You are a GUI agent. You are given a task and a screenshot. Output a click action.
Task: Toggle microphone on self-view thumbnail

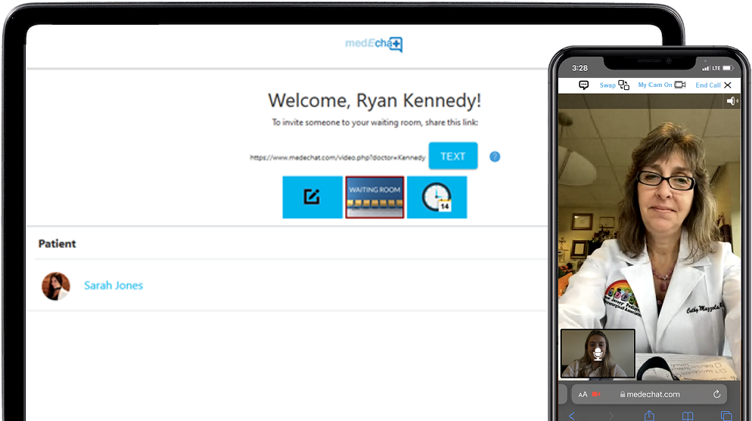tap(598, 354)
